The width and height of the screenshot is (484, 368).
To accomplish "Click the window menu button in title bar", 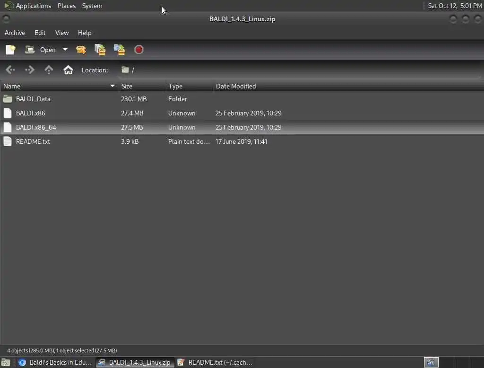I will (x=6, y=19).
